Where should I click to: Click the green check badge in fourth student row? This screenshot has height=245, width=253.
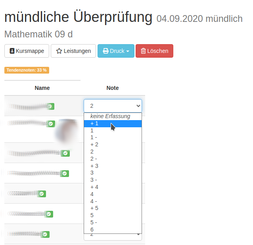point(65,173)
